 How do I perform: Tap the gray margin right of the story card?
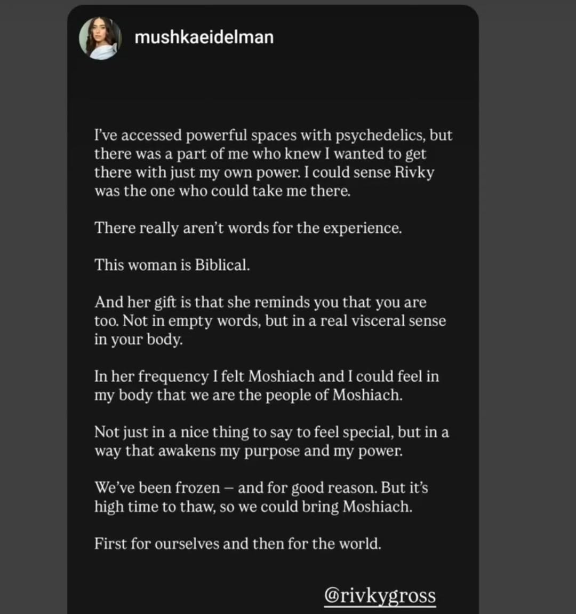pos(527,307)
